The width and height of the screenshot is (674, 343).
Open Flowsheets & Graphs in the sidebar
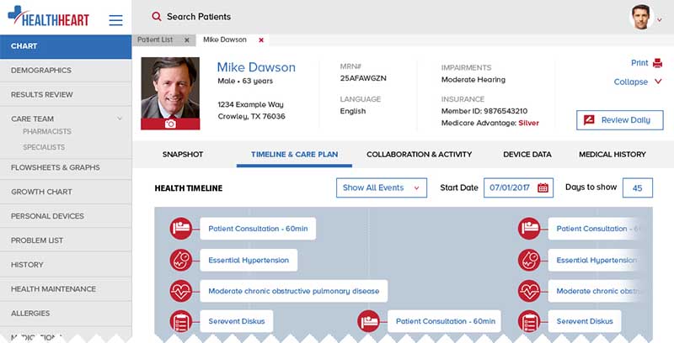coord(56,167)
